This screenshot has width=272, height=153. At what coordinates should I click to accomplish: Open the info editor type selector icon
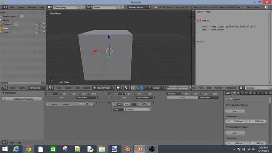tap(5, 7)
